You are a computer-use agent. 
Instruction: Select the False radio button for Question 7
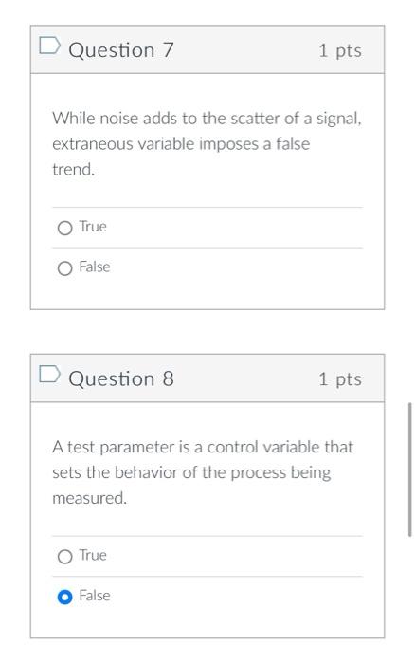pyautogui.click(x=64, y=268)
